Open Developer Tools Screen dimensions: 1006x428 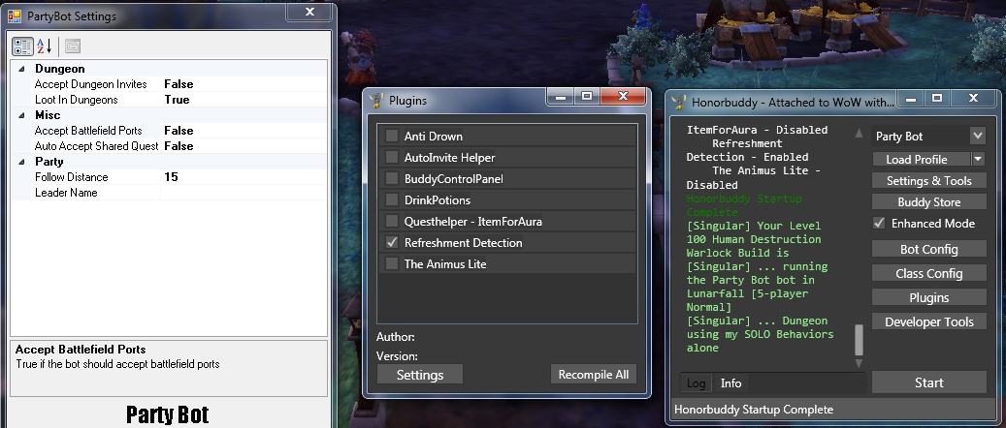(x=929, y=321)
